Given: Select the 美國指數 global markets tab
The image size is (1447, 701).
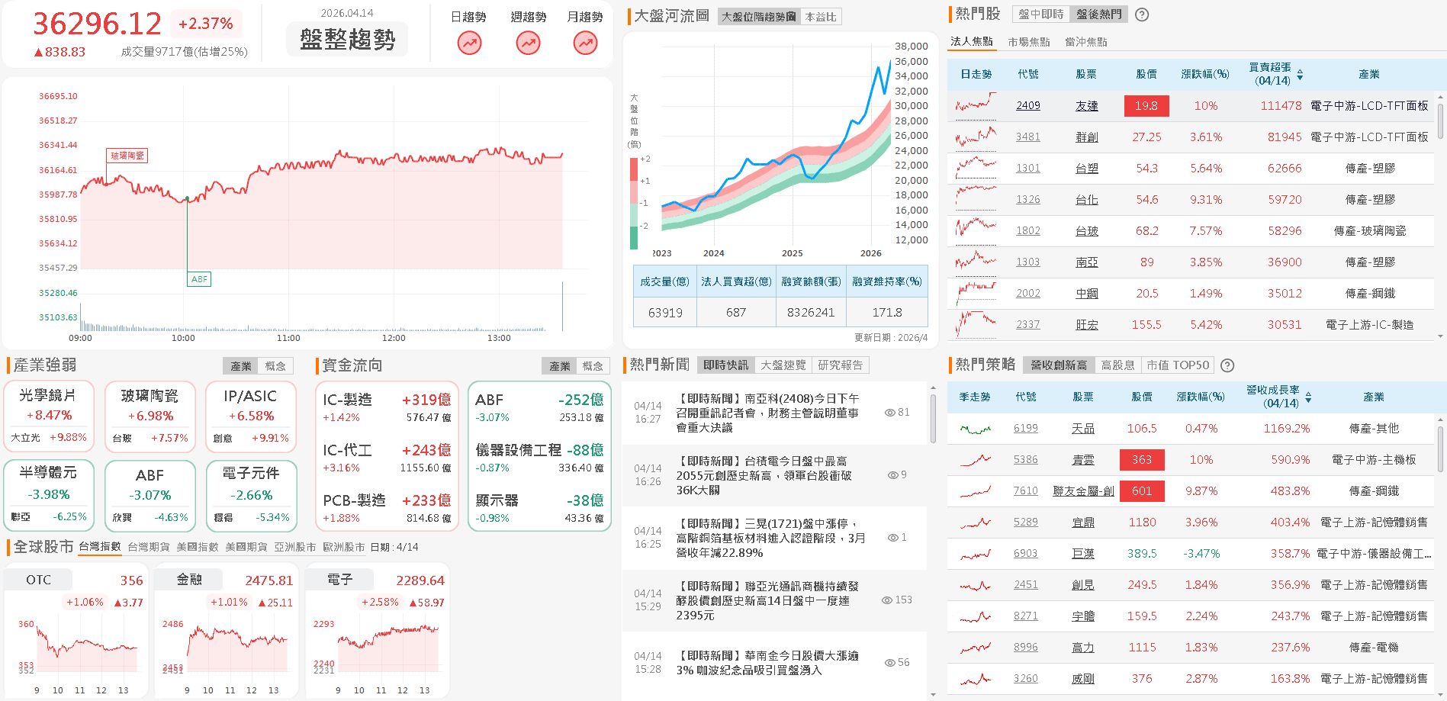Looking at the screenshot, I should coord(198,547).
